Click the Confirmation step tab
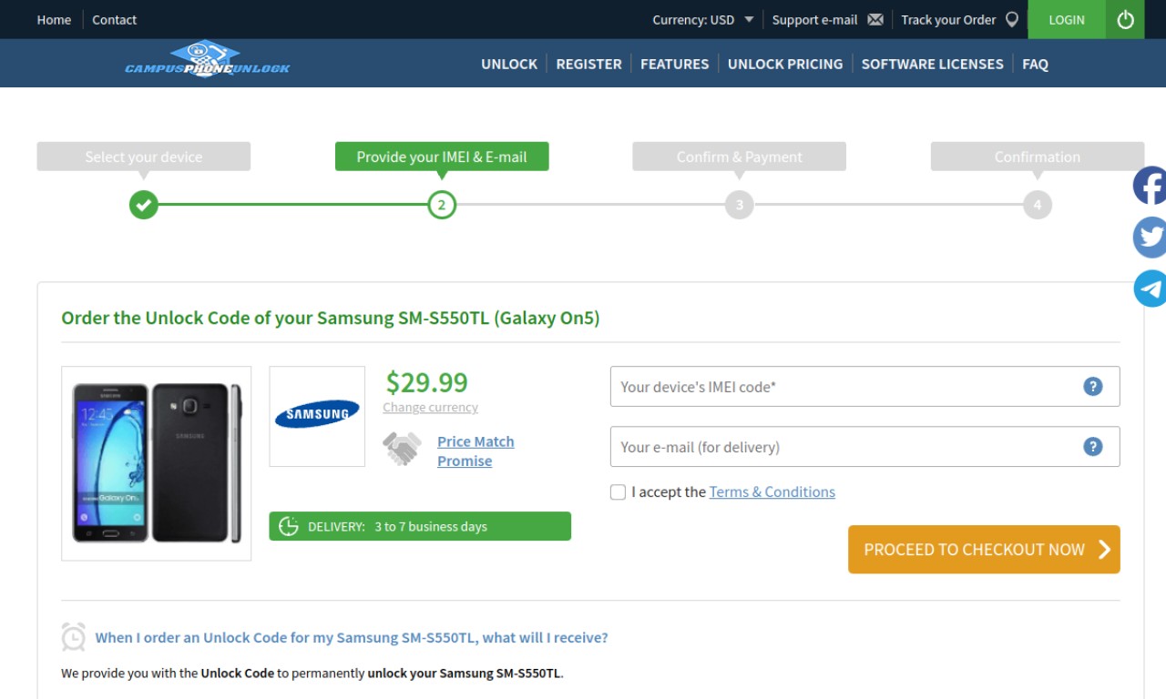The height and width of the screenshot is (699, 1166). [x=1038, y=157]
